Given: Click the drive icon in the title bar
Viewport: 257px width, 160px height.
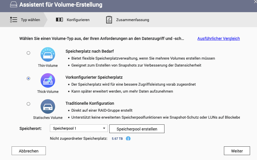Looking at the screenshot, I should (x=14, y=4).
